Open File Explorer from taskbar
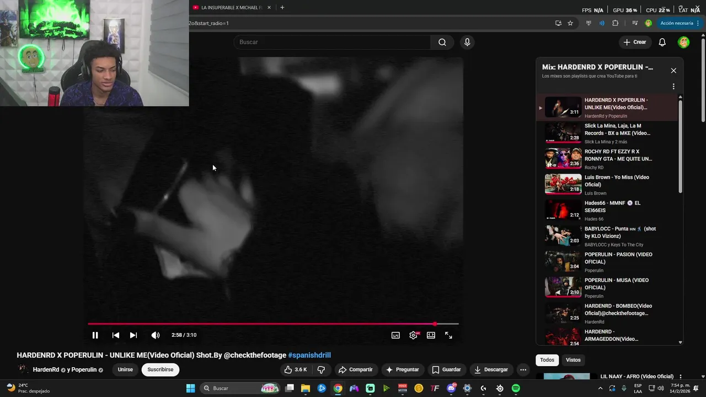The width and height of the screenshot is (706, 397). (306, 388)
